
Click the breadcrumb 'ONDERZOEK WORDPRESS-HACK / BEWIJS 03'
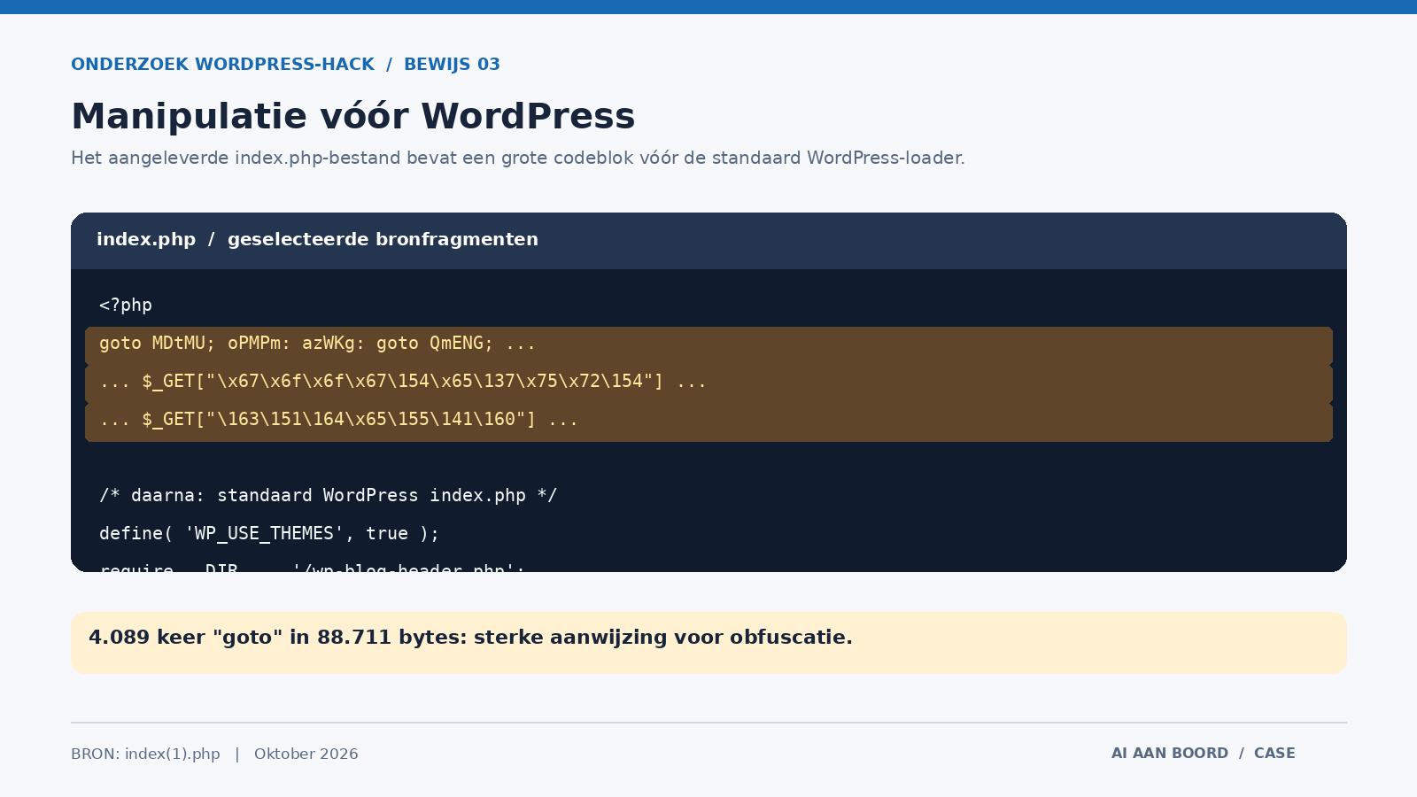[x=285, y=65]
